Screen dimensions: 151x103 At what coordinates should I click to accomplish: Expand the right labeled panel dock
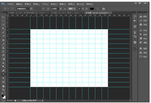(x=148, y=12)
